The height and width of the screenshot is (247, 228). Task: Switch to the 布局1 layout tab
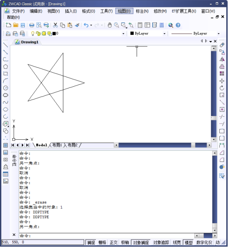coord(57,145)
